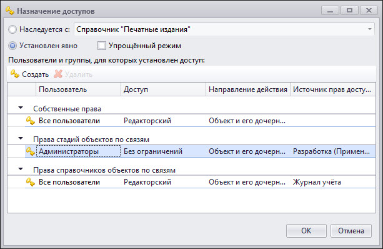Click the red X delete icon
The width and height of the screenshot is (383, 249).
tap(58, 74)
